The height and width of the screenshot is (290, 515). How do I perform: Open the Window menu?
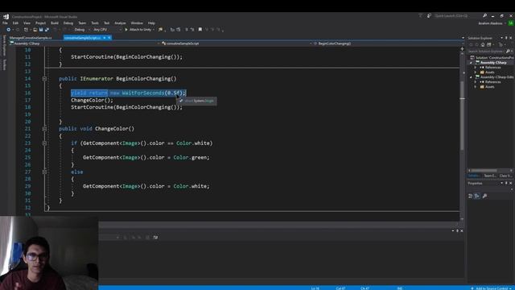pyautogui.click(x=137, y=23)
